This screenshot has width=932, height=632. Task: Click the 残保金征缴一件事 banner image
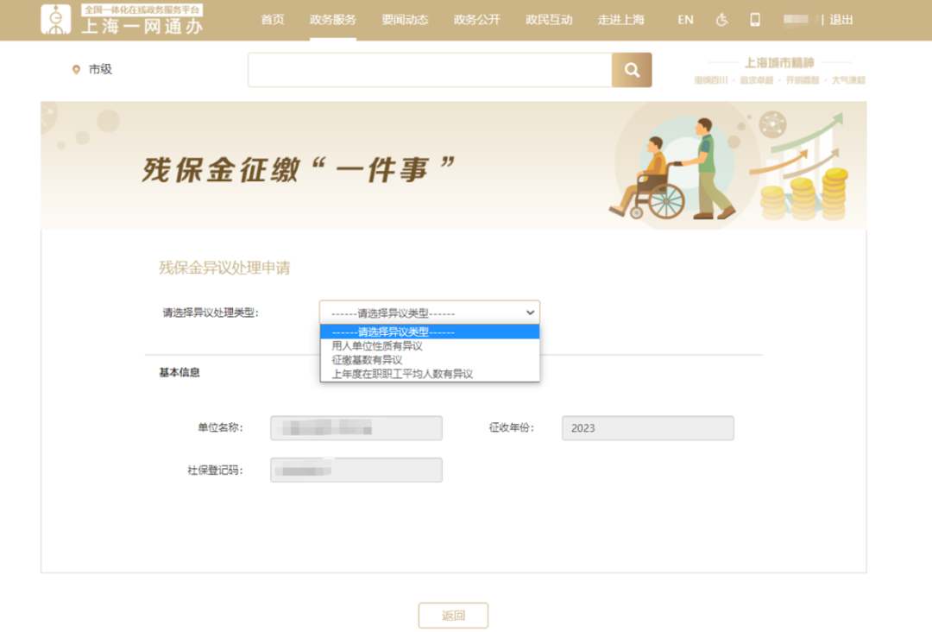454,165
